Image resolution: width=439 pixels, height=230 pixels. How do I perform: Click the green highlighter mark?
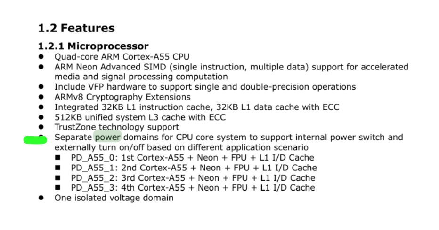(35, 139)
